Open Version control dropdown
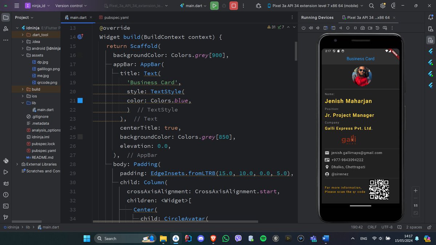 (x=71, y=6)
